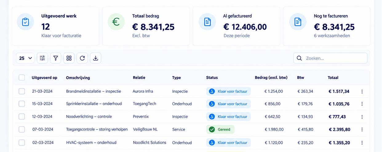Screen dimensions: 382x152
Task: Open row menu for Toegangscontrole – storing verholpen
Action: [x=362, y=130]
